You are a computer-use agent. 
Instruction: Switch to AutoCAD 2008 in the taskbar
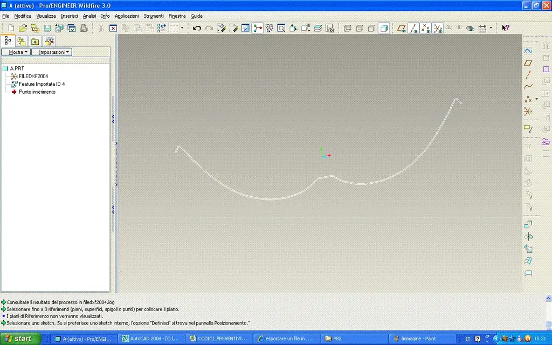(151, 339)
